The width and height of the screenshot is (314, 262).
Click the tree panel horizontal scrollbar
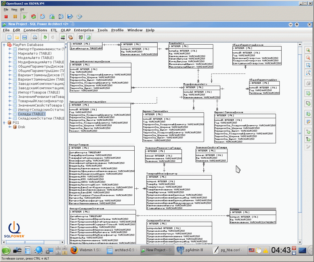33,242
